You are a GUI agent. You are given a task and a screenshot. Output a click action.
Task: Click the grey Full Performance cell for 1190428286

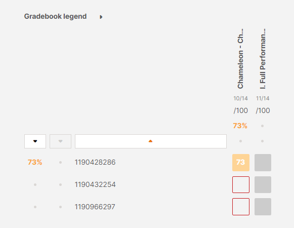[x=263, y=163]
